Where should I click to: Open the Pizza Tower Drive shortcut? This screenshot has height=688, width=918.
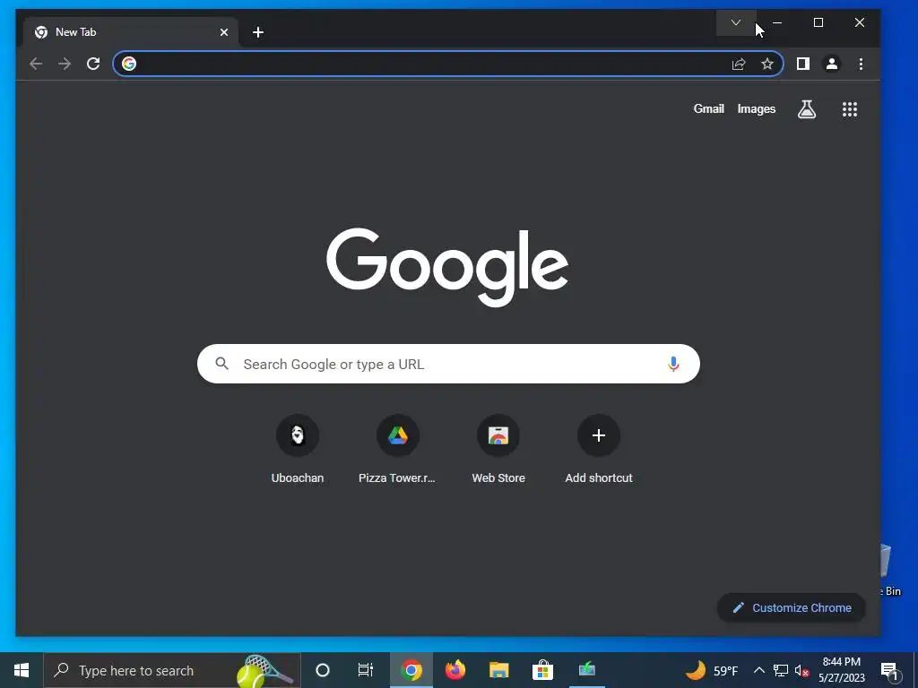pyautogui.click(x=397, y=450)
